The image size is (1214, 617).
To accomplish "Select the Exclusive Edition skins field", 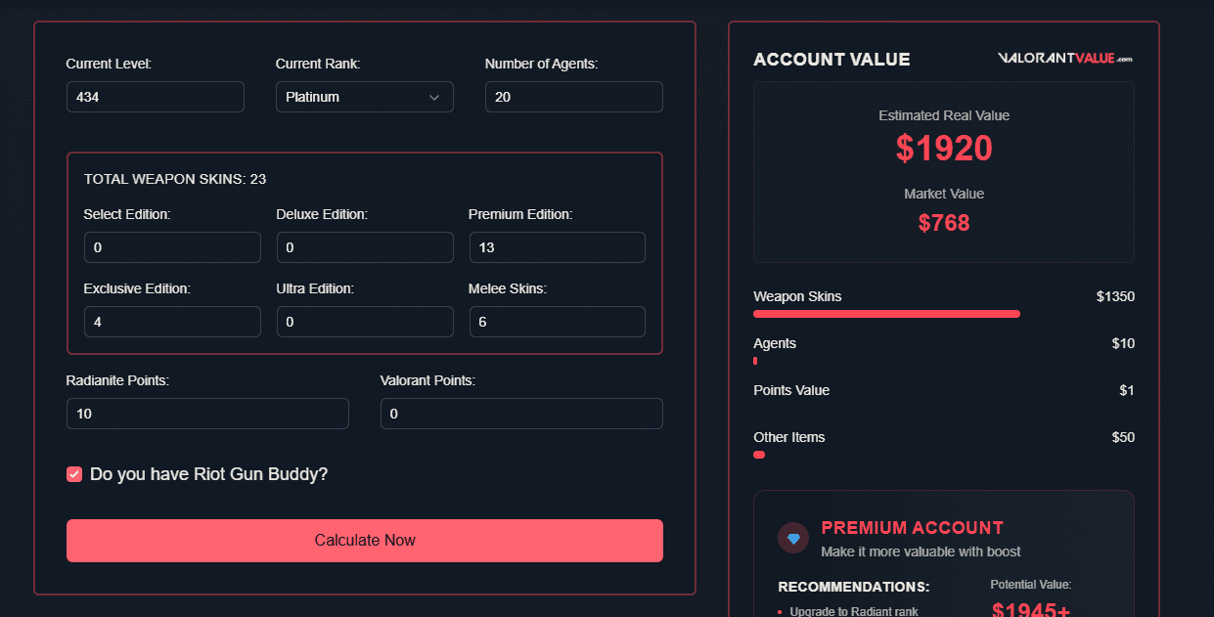I will 172,322.
